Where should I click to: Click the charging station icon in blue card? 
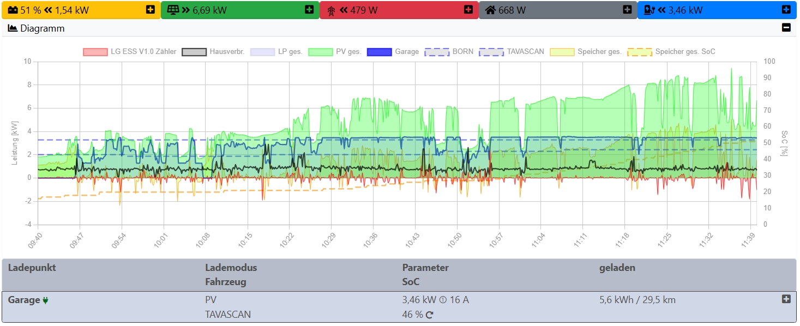649,10
